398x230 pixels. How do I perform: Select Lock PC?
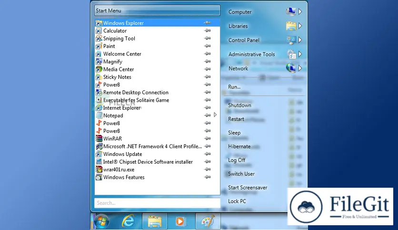(237, 201)
